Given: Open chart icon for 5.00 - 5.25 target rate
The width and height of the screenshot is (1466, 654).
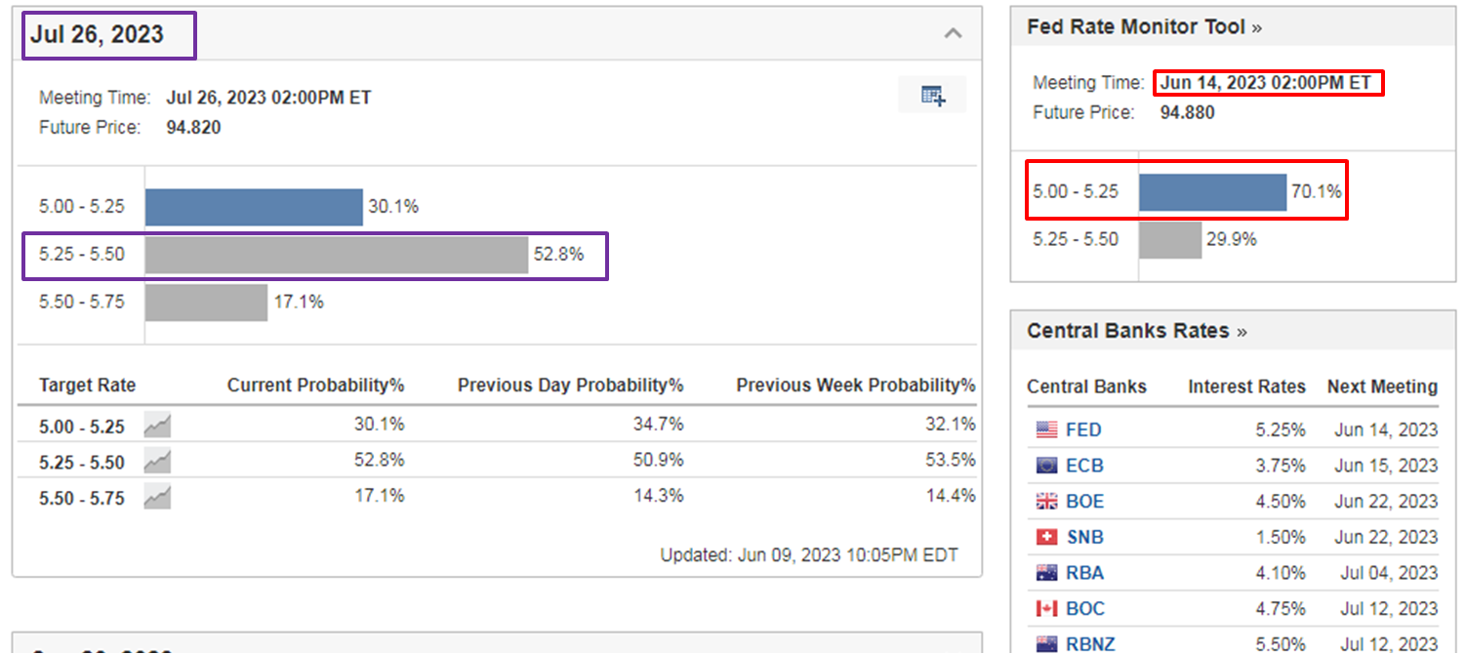Looking at the screenshot, I should tap(157, 426).
